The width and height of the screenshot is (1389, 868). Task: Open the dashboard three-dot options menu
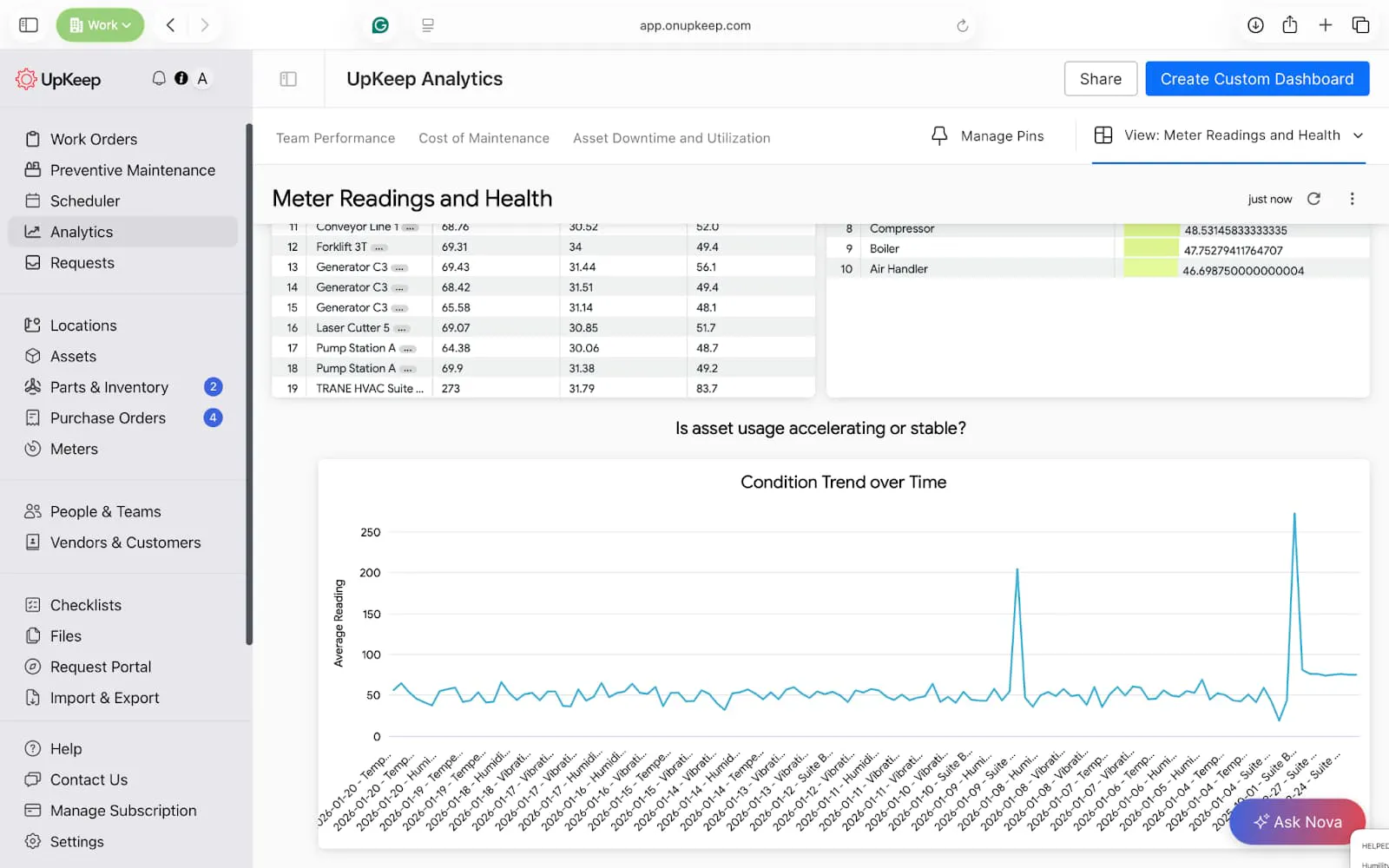pyautogui.click(x=1352, y=199)
